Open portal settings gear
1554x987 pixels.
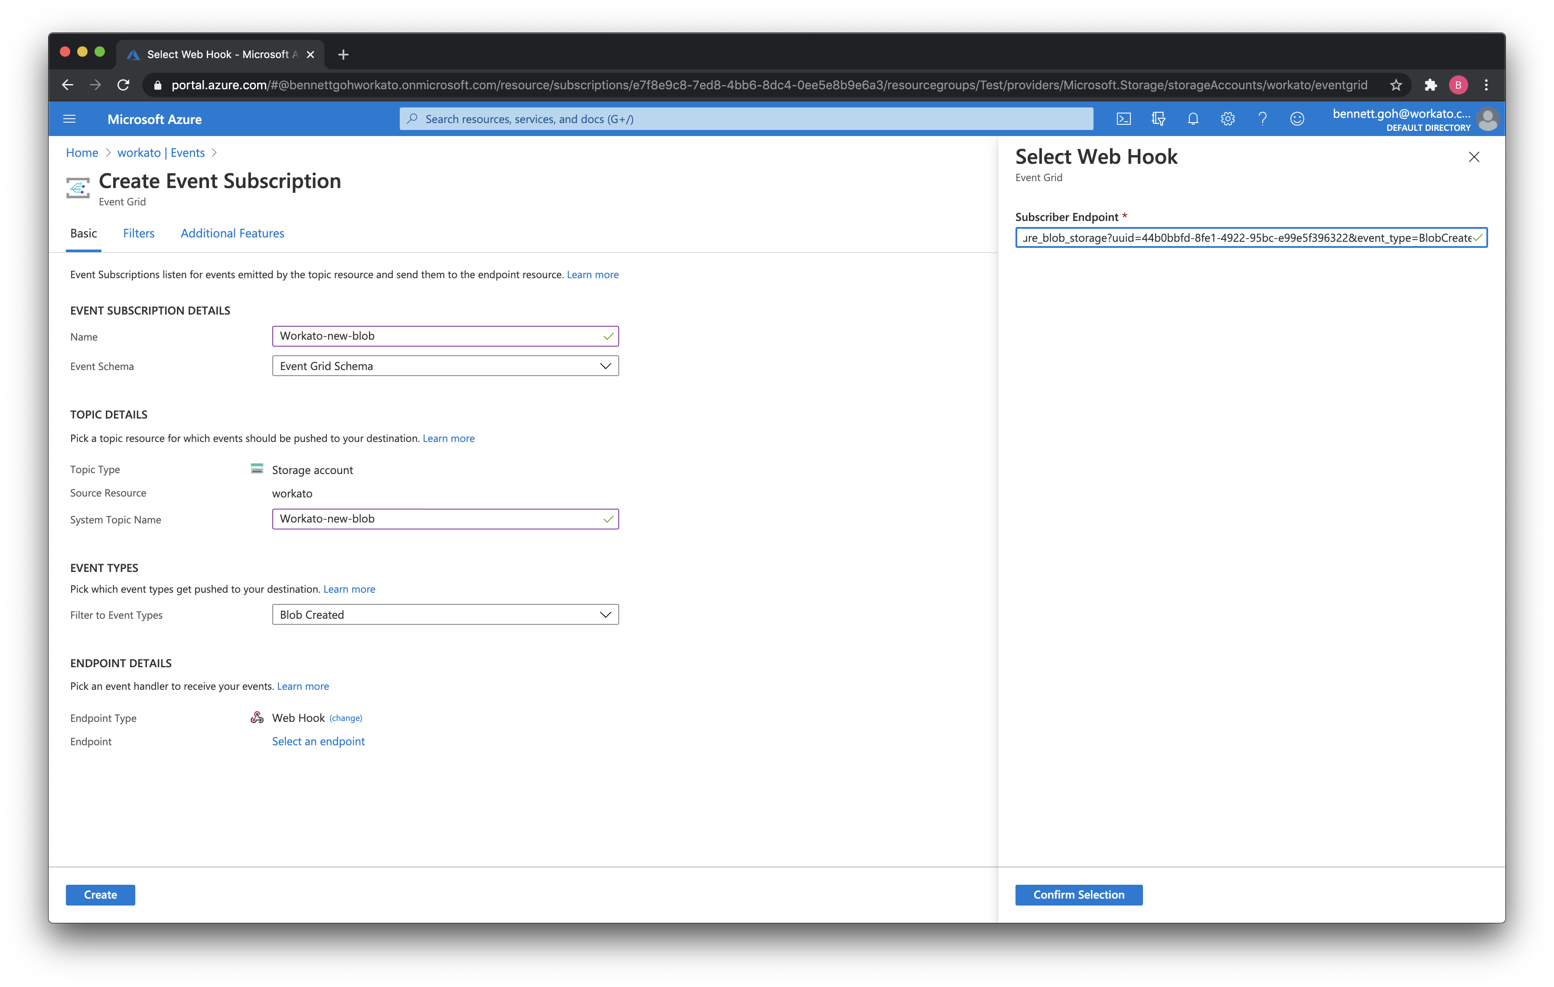point(1228,119)
